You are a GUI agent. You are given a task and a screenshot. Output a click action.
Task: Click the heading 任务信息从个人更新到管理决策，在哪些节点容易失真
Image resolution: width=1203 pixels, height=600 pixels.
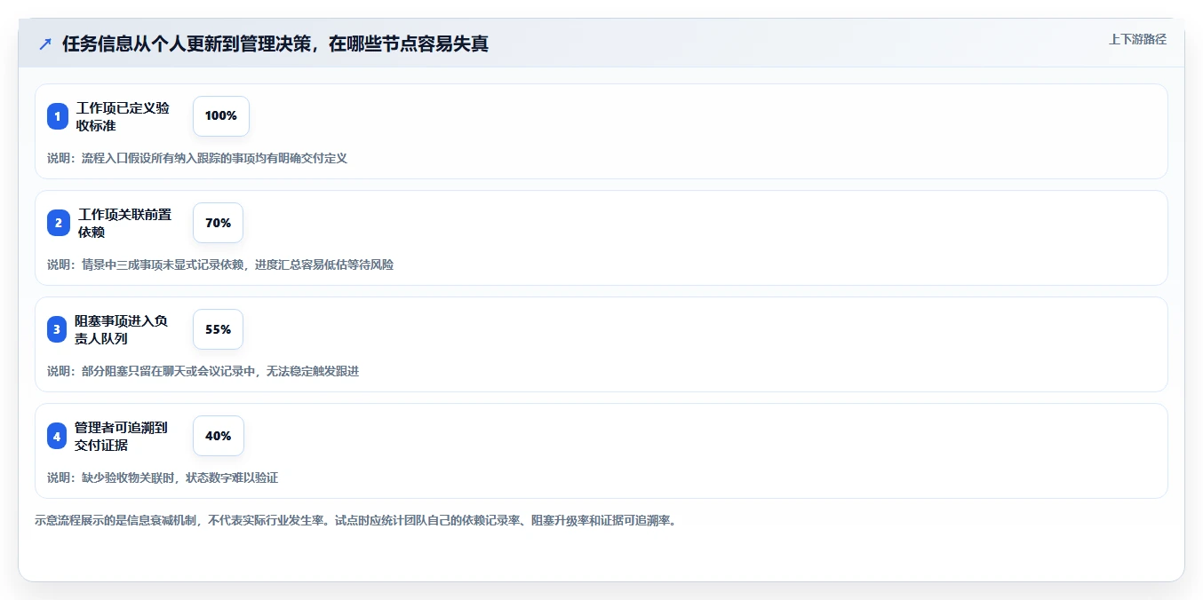tap(275, 43)
